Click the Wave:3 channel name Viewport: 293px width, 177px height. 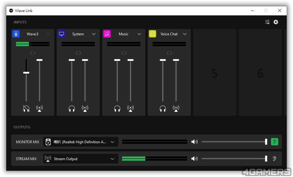[x=33, y=34]
